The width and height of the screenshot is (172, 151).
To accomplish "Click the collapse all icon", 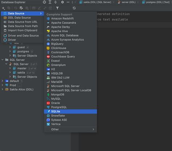I will tap(56, 2).
